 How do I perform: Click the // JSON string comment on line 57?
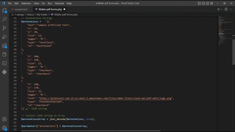37,109
